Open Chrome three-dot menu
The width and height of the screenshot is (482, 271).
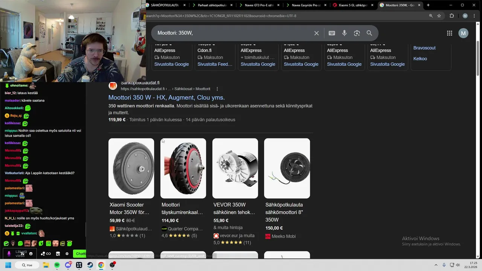click(473, 16)
